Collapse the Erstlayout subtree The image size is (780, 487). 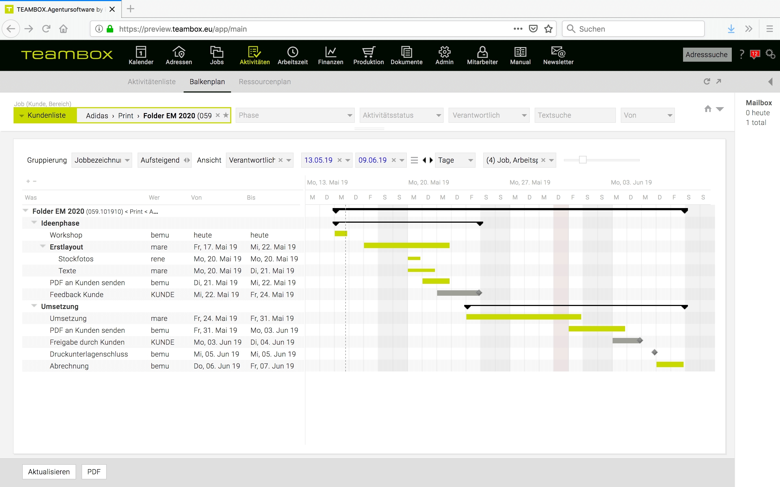click(x=43, y=247)
